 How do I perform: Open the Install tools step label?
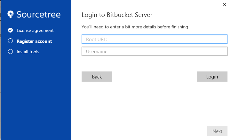(28, 52)
